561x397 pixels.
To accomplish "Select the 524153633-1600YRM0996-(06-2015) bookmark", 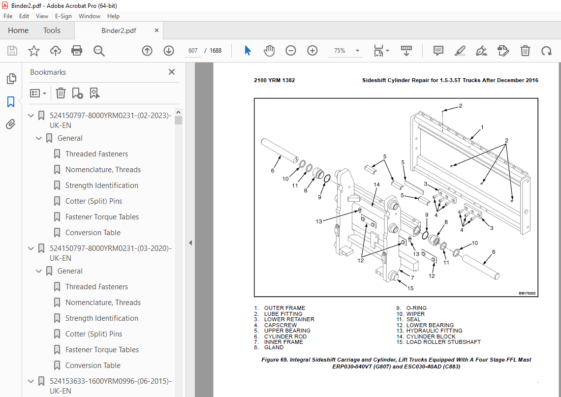I will coord(111,386).
